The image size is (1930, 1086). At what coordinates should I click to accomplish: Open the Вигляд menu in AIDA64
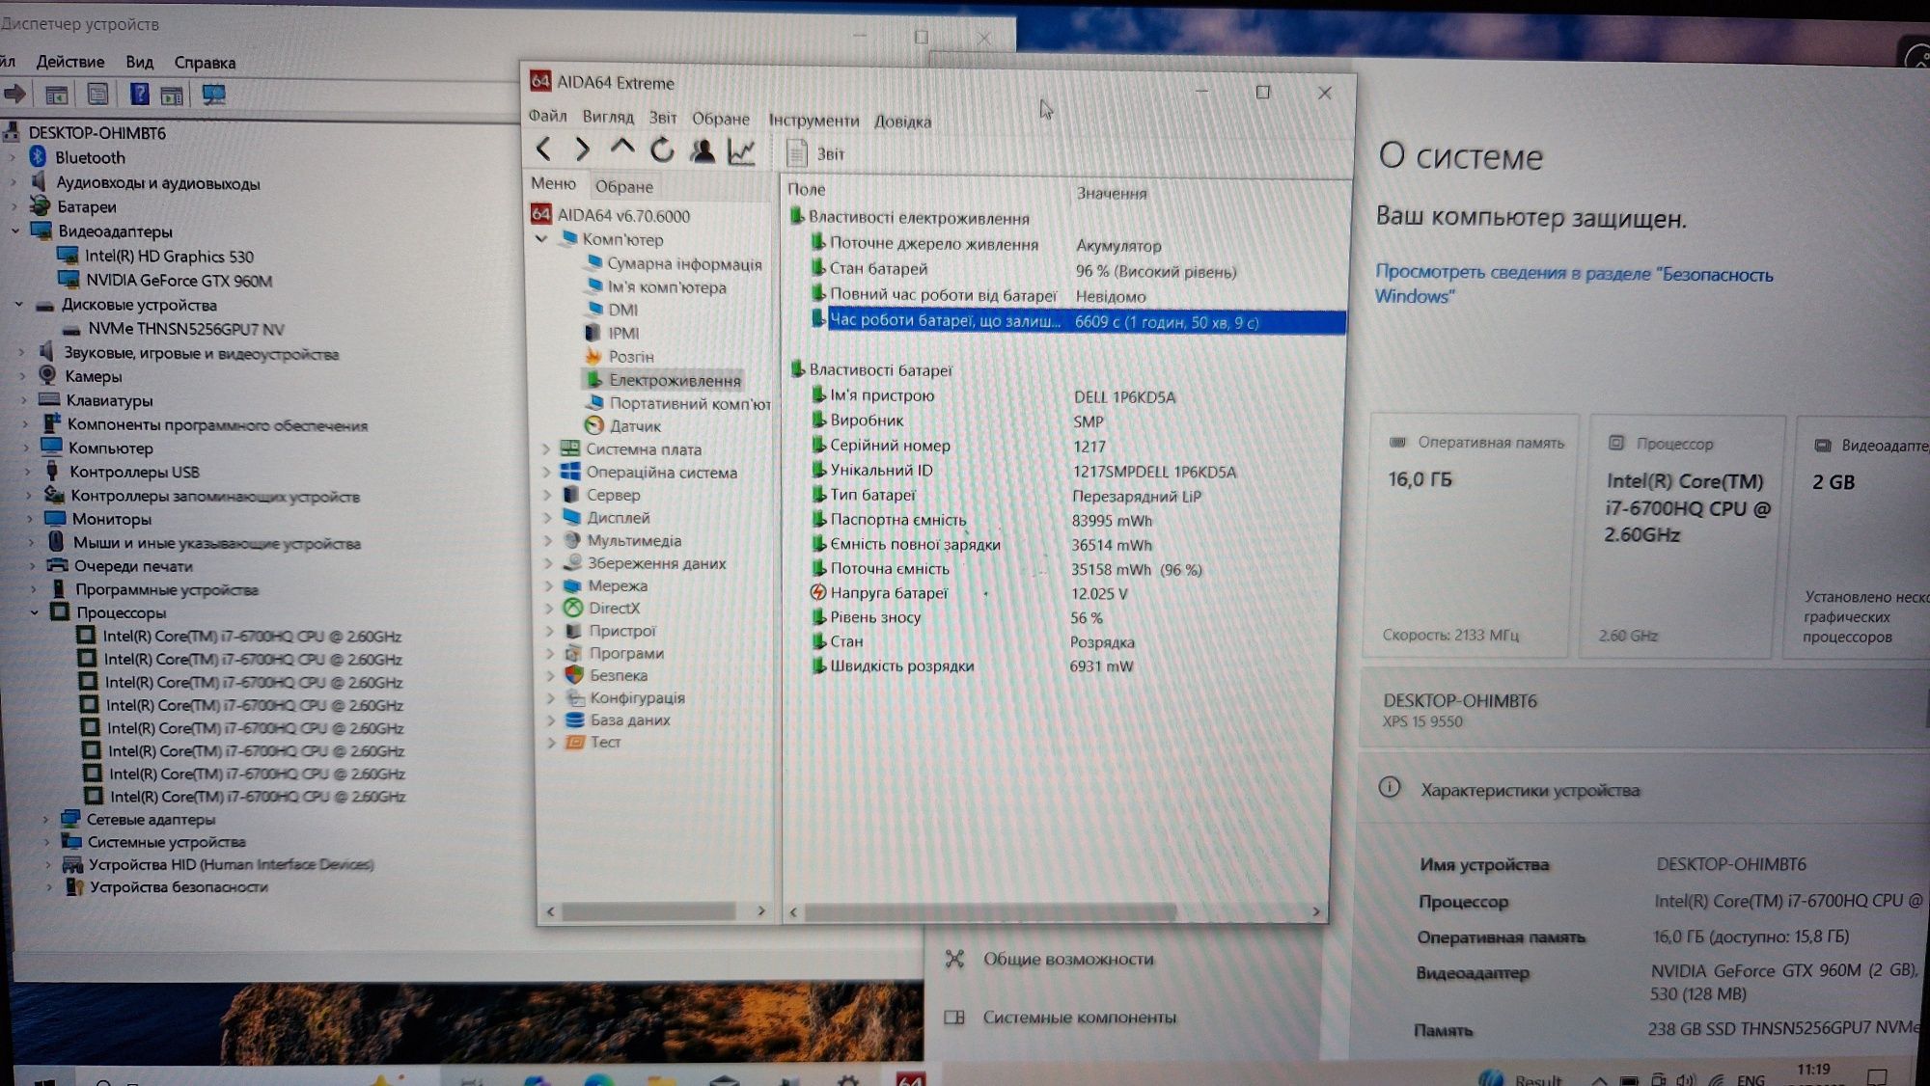[608, 117]
